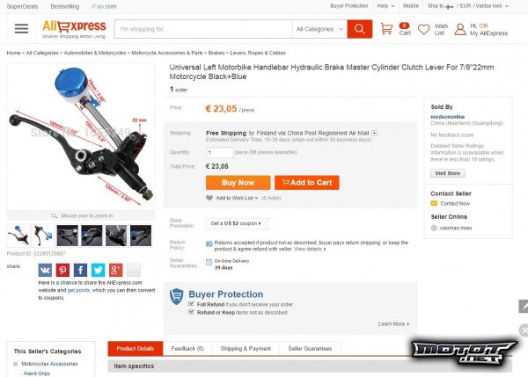Image resolution: width=528 pixels, height=377 pixels.
Task: Switch to the Feedback (0) tab
Action: 187,349
